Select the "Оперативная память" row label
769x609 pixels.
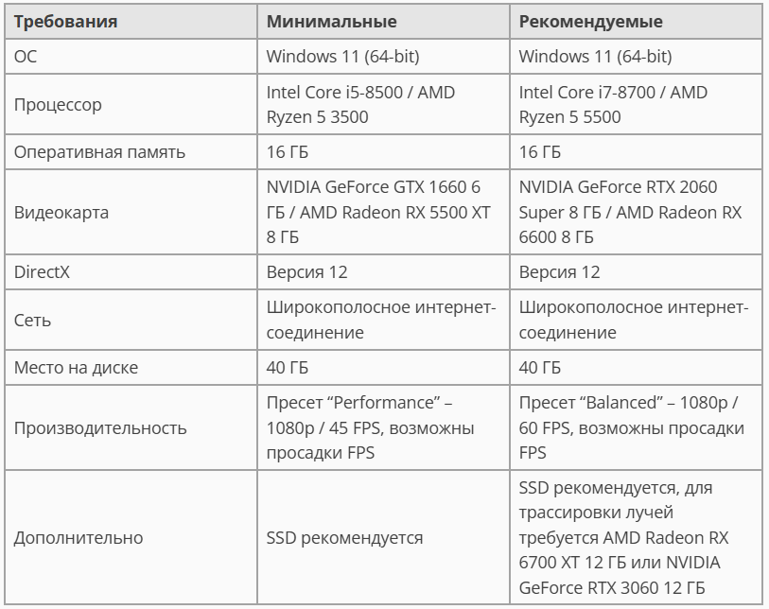(x=99, y=152)
